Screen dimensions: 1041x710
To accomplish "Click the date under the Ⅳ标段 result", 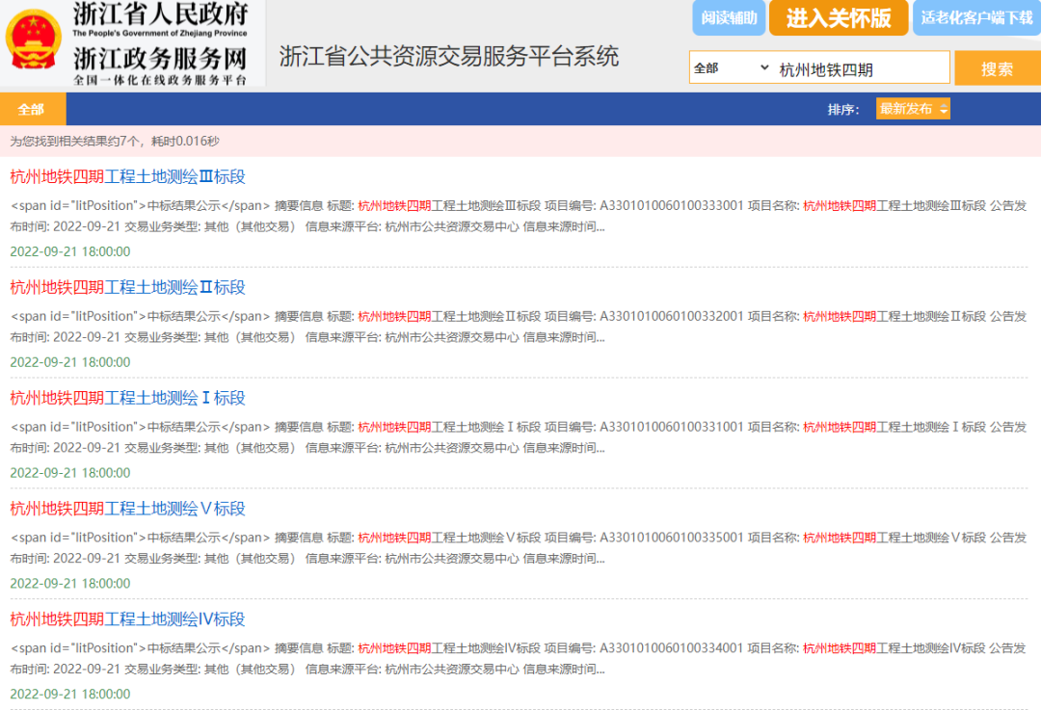I will 70,694.
